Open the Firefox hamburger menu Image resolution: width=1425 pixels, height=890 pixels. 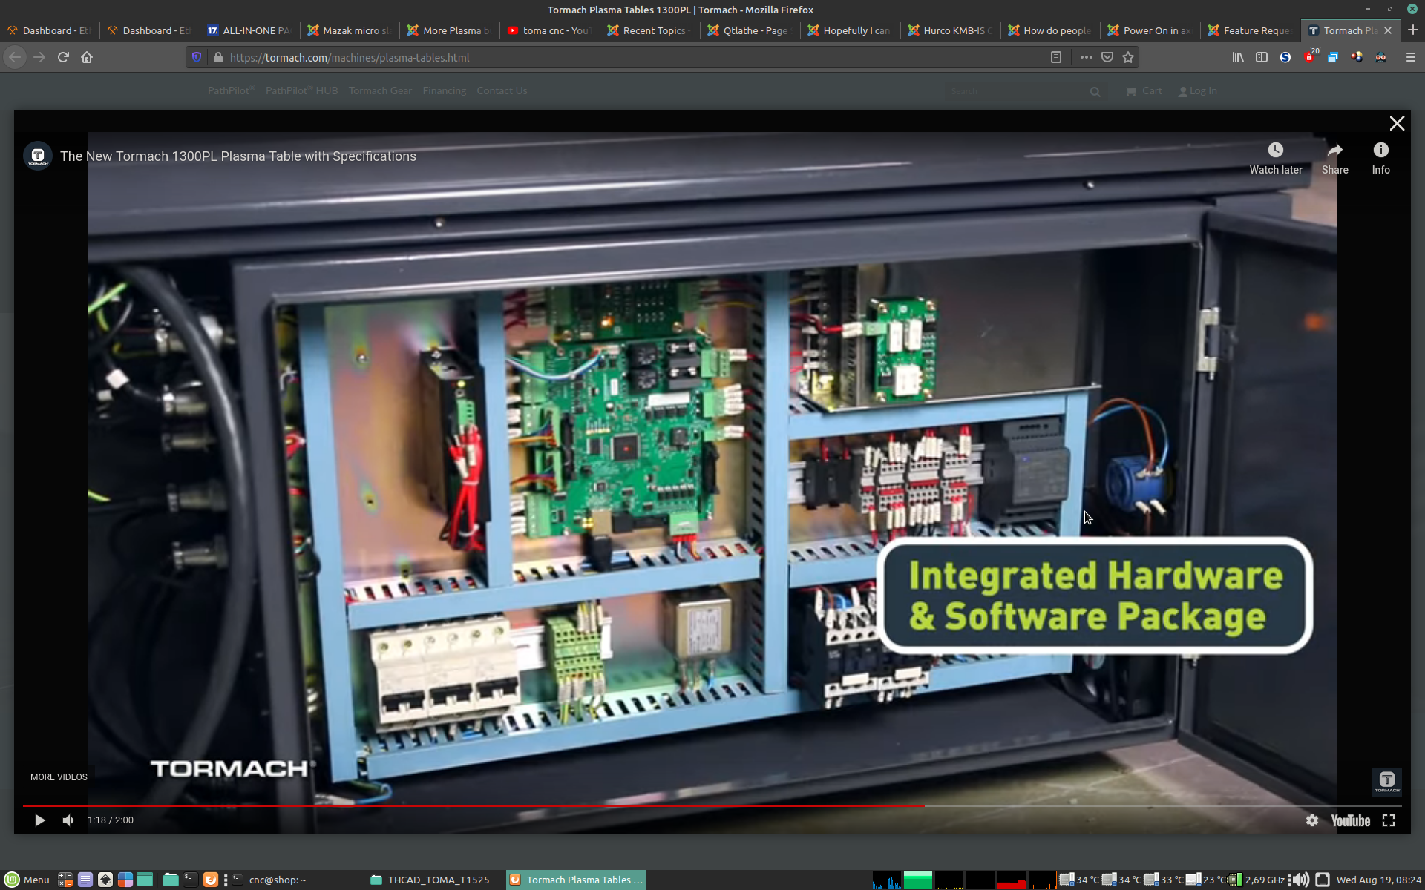click(x=1411, y=57)
